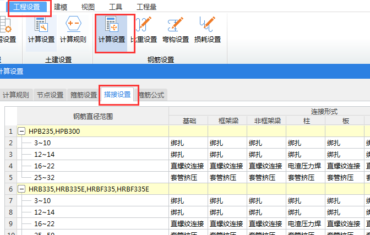The image size is (370, 235).
Task: Select row 5 diameter range 25~32
Action: coord(45,177)
